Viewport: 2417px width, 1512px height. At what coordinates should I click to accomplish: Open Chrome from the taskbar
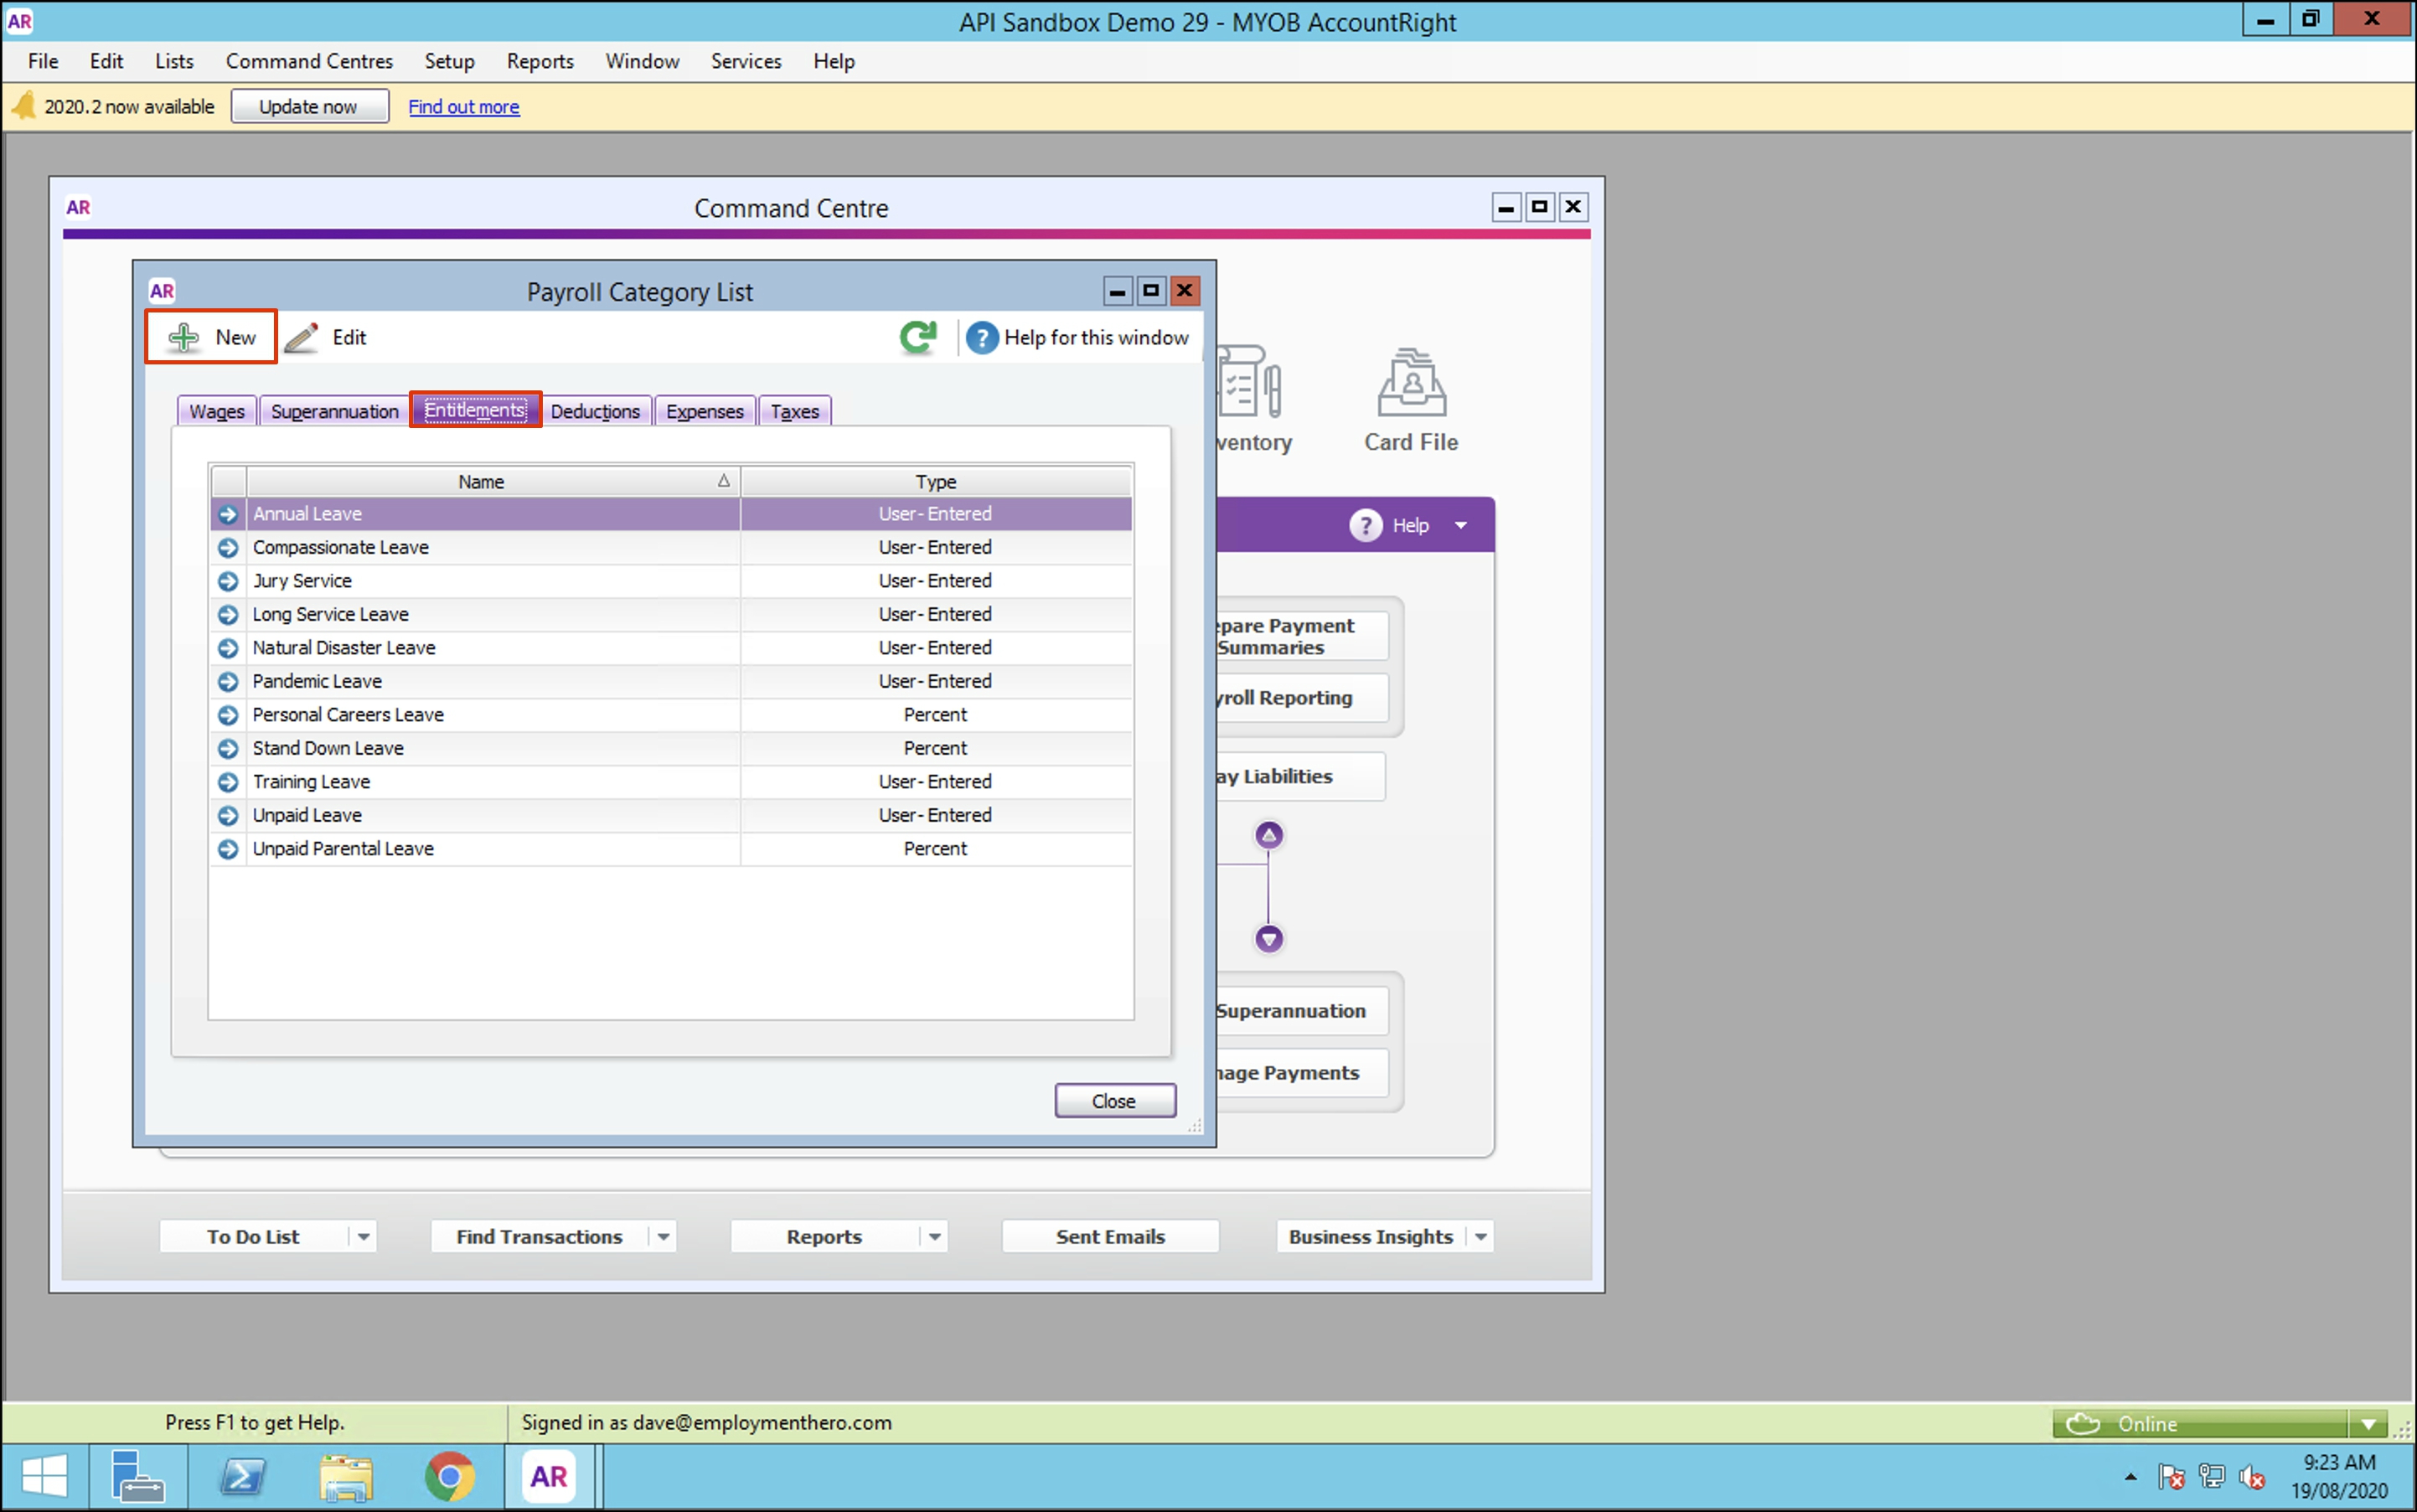449,1476
